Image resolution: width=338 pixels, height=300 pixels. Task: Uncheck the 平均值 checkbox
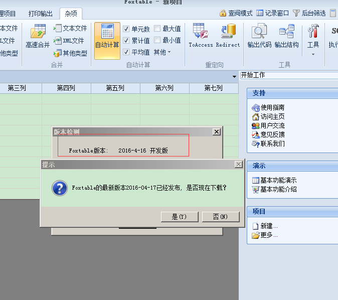[x=126, y=52]
